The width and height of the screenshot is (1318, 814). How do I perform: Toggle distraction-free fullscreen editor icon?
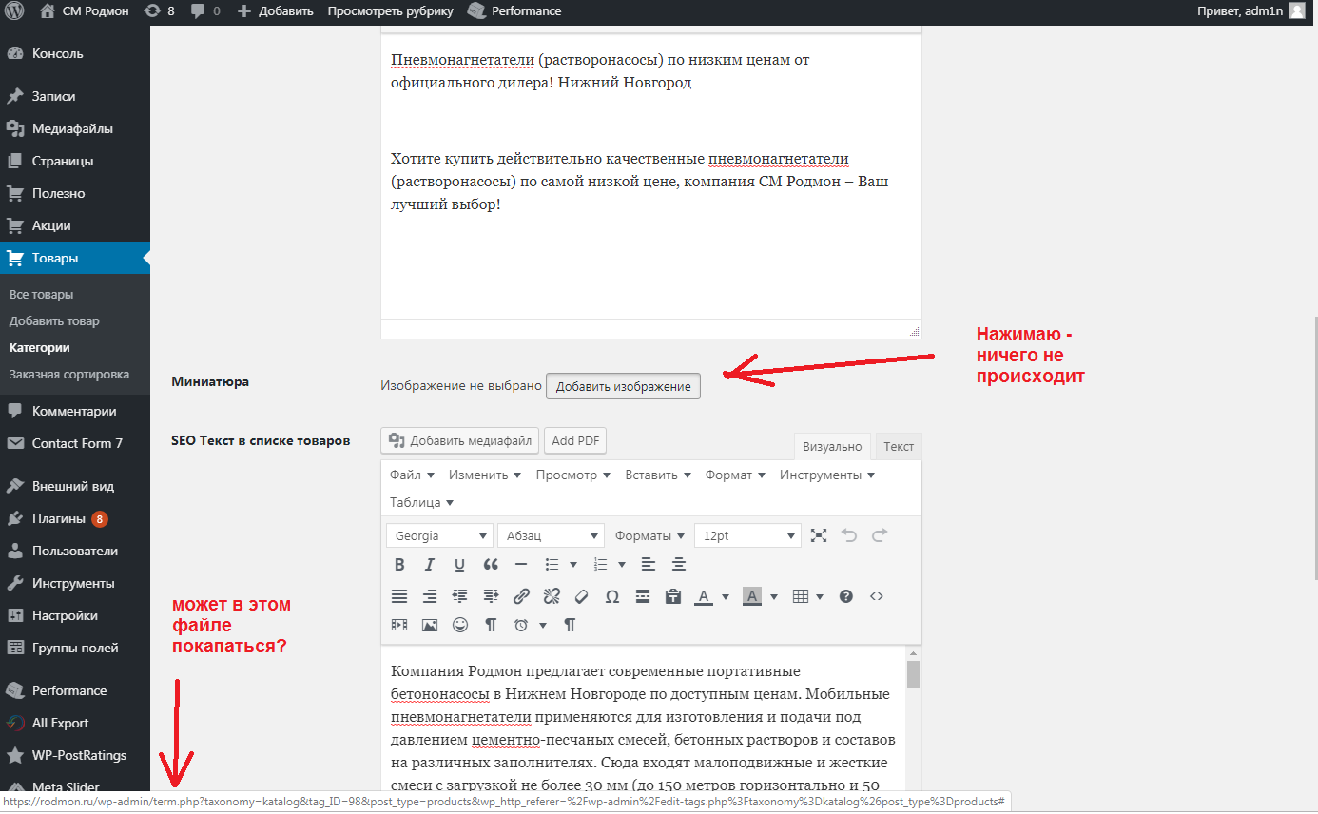pos(819,535)
